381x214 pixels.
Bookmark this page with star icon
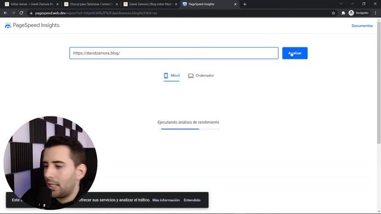[333, 13]
